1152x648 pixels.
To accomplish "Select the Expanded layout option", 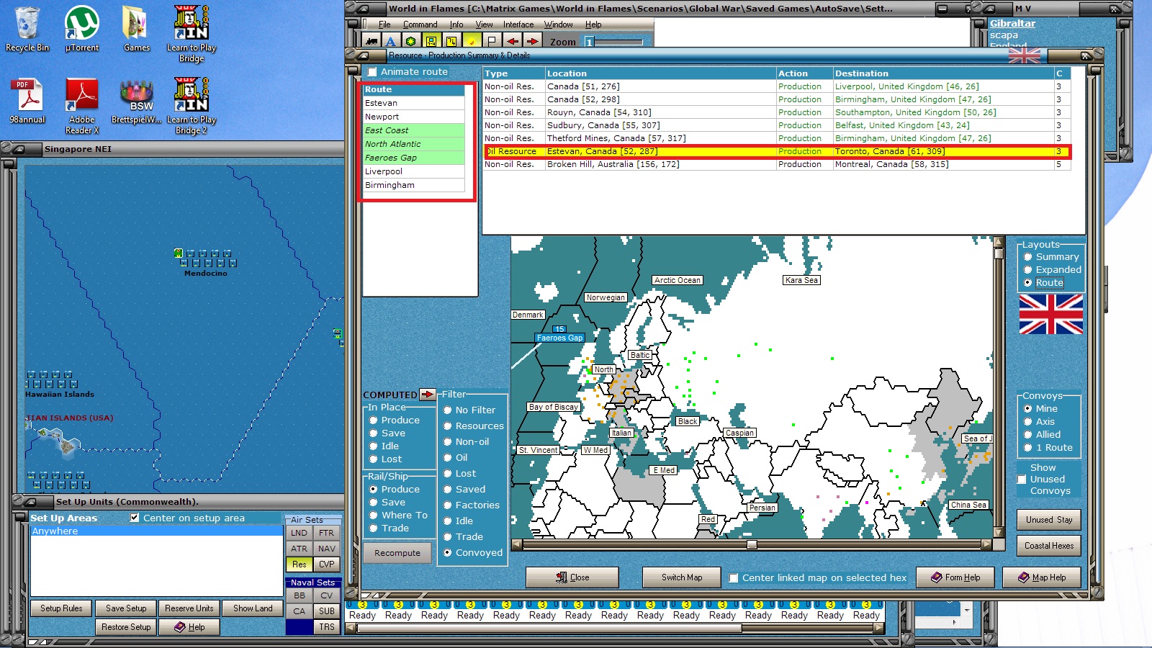I will 1028,270.
